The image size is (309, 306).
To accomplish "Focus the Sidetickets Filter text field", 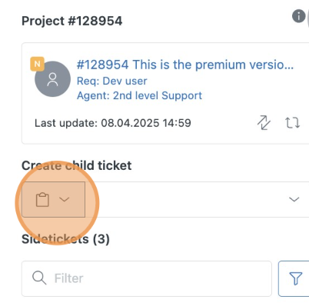I will coord(147,278).
